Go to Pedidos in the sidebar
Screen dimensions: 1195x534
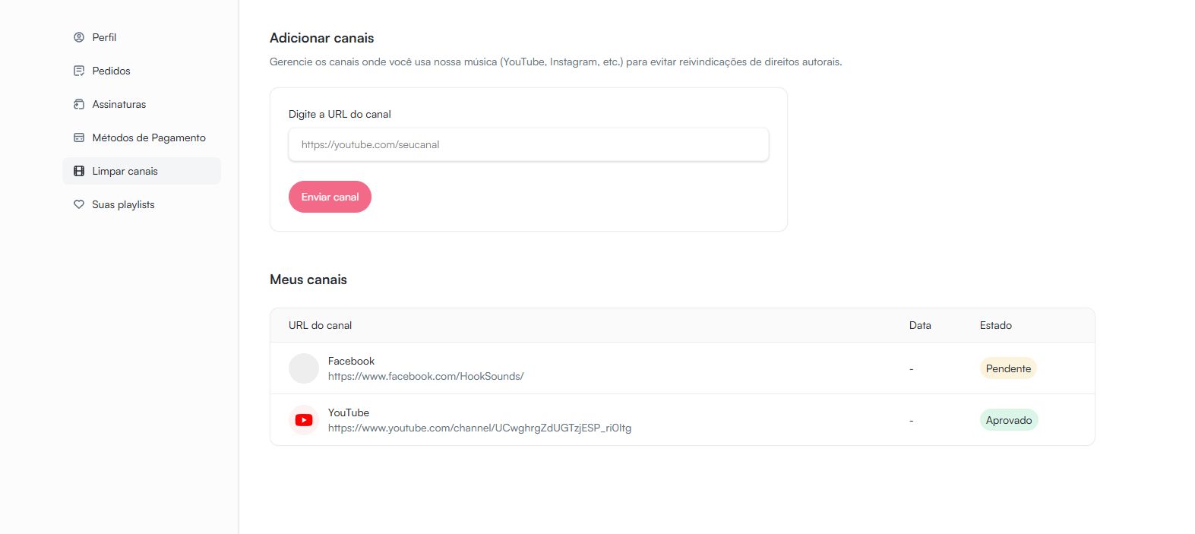[111, 71]
